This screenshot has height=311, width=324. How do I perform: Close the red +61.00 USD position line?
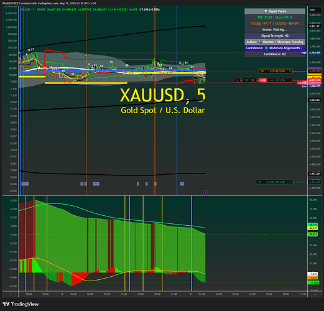point(290,80)
